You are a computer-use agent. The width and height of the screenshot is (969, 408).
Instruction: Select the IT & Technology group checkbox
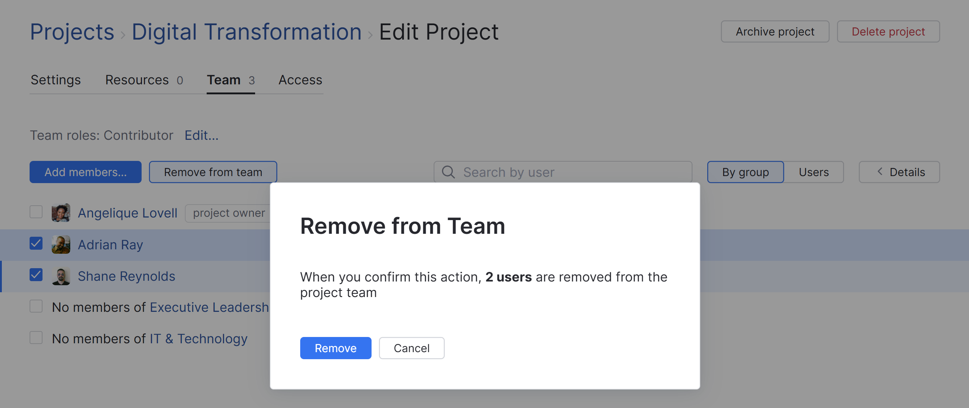(36, 338)
